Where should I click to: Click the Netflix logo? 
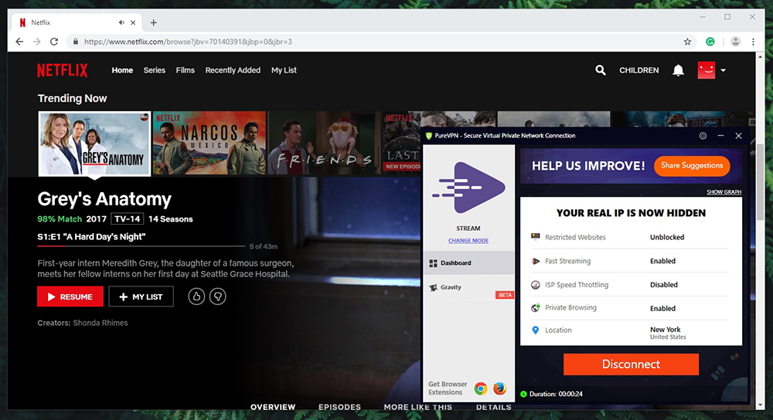click(x=63, y=70)
